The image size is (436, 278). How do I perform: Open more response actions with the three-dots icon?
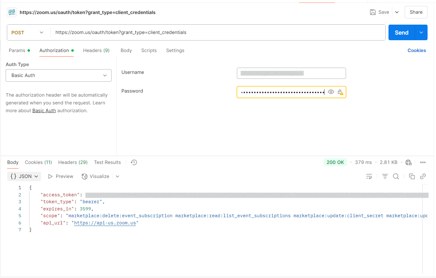click(x=423, y=162)
